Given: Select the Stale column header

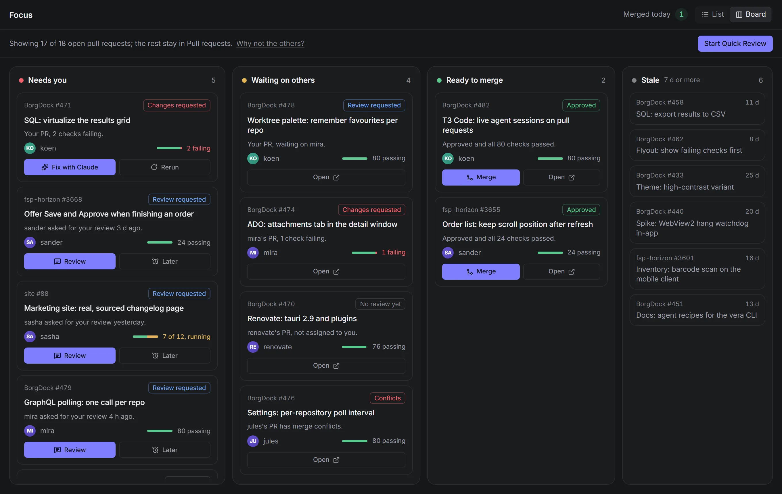Looking at the screenshot, I should click(x=650, y=80).
